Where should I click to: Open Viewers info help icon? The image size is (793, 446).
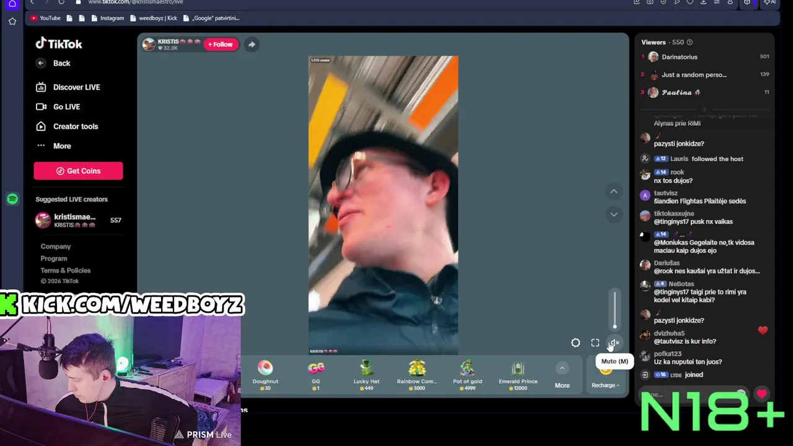pyautogui.click(x=690, y=42)
